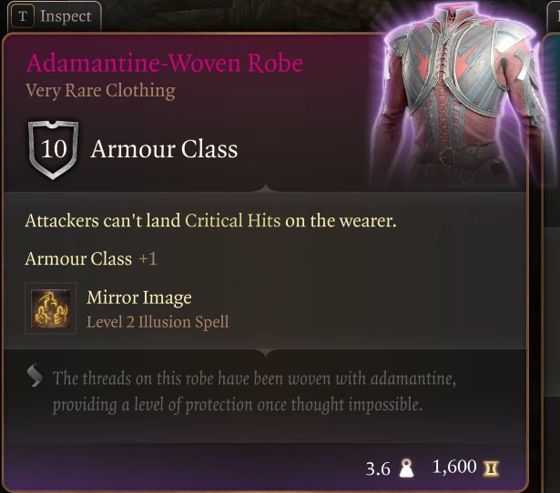Select the Mirror Image spell name

139,297
